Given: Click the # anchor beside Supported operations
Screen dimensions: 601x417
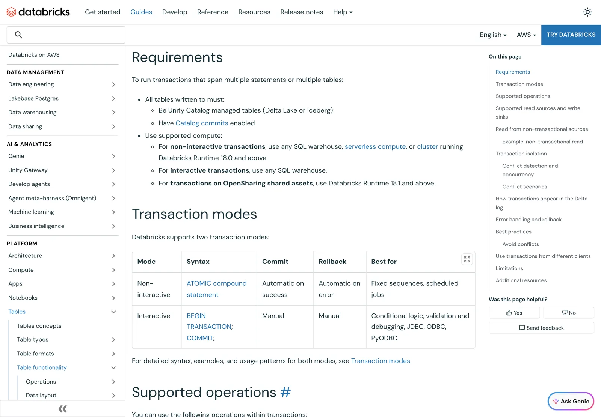Looking at the screenshot, I should 285,392.
